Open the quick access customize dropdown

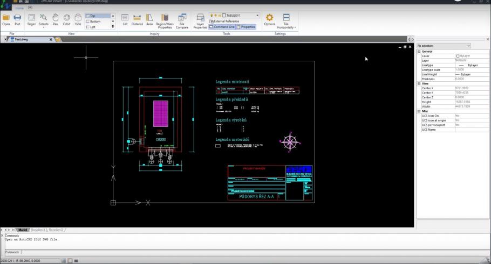click(x=30, y=8)
